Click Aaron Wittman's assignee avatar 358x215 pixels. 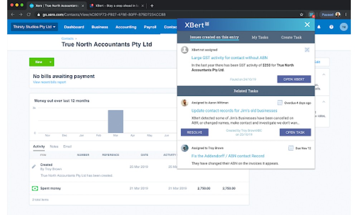184,102
